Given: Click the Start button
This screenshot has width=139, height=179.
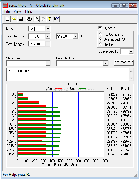Looking at the screenshot, I should [x=124, y=63].
